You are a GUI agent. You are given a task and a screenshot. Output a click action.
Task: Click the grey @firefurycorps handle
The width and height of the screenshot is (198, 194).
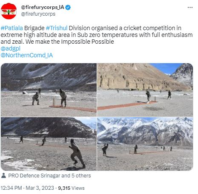[x=38, y=14]
